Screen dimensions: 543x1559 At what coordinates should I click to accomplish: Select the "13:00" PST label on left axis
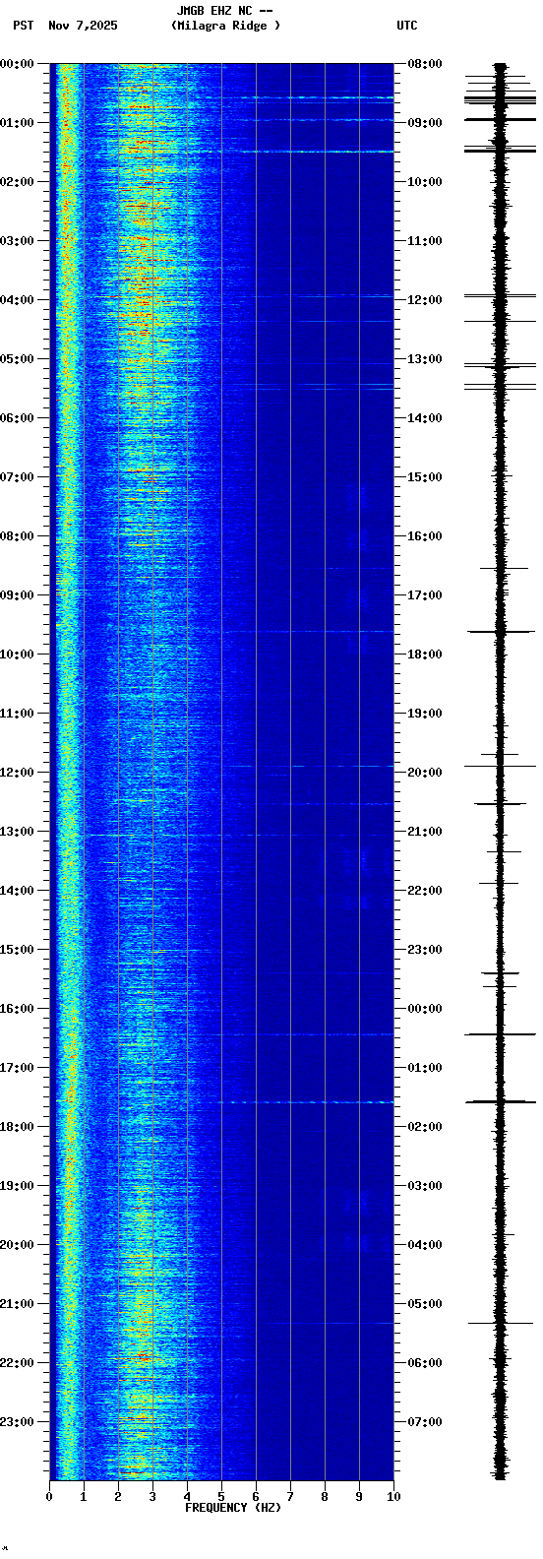click(17, 832)
